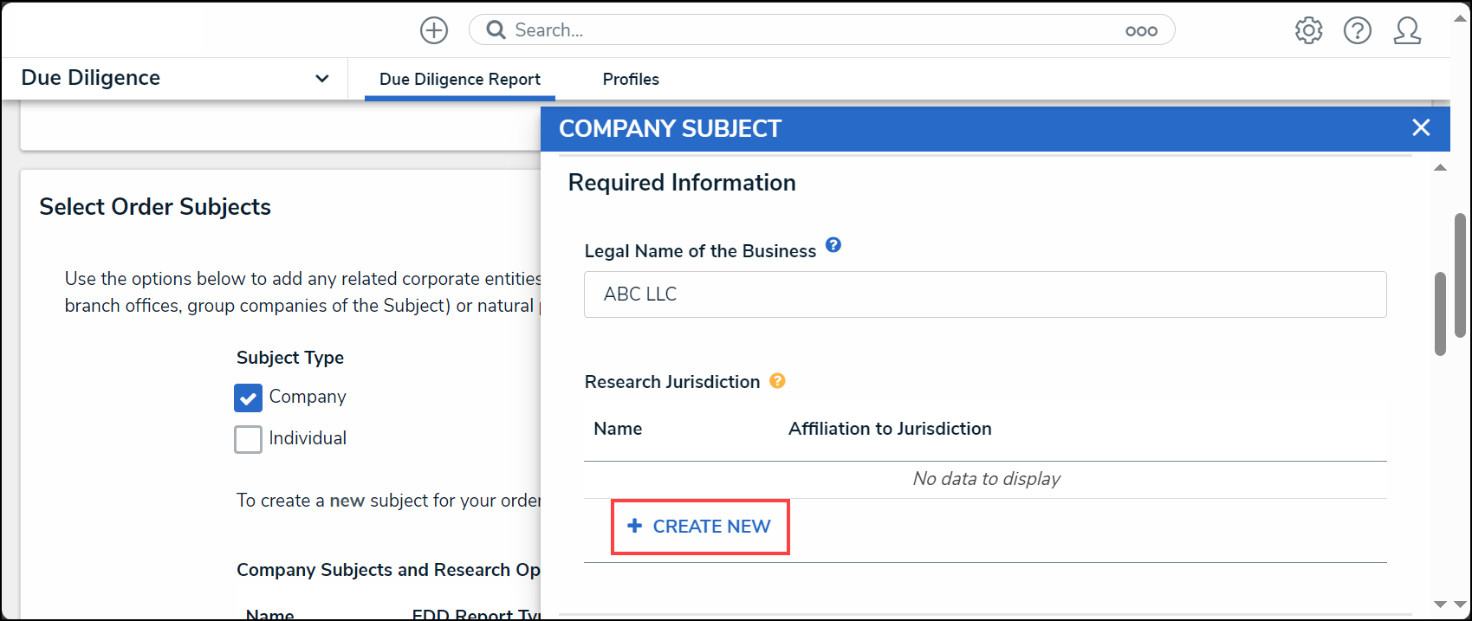Expand the Due Diligence dropdown
1472x621 pixels.
[x=322, y=78]
